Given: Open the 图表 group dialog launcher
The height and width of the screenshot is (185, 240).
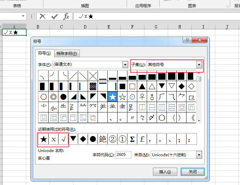Looking at the screenshot, I should [227, 6].
